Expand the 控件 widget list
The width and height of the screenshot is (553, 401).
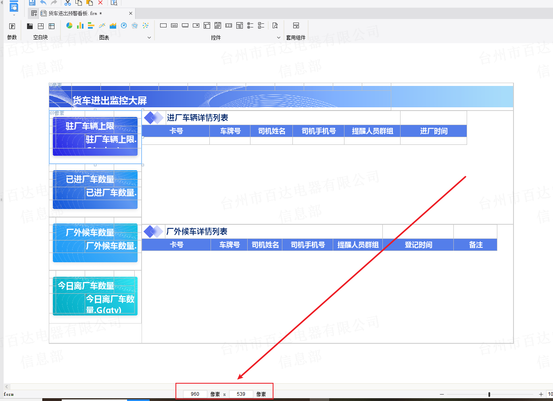[279, 38]
